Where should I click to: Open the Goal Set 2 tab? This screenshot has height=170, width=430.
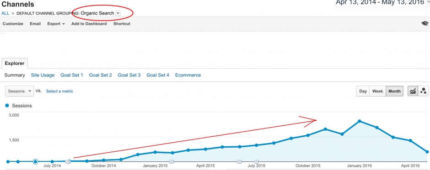[x=100, y=75]
